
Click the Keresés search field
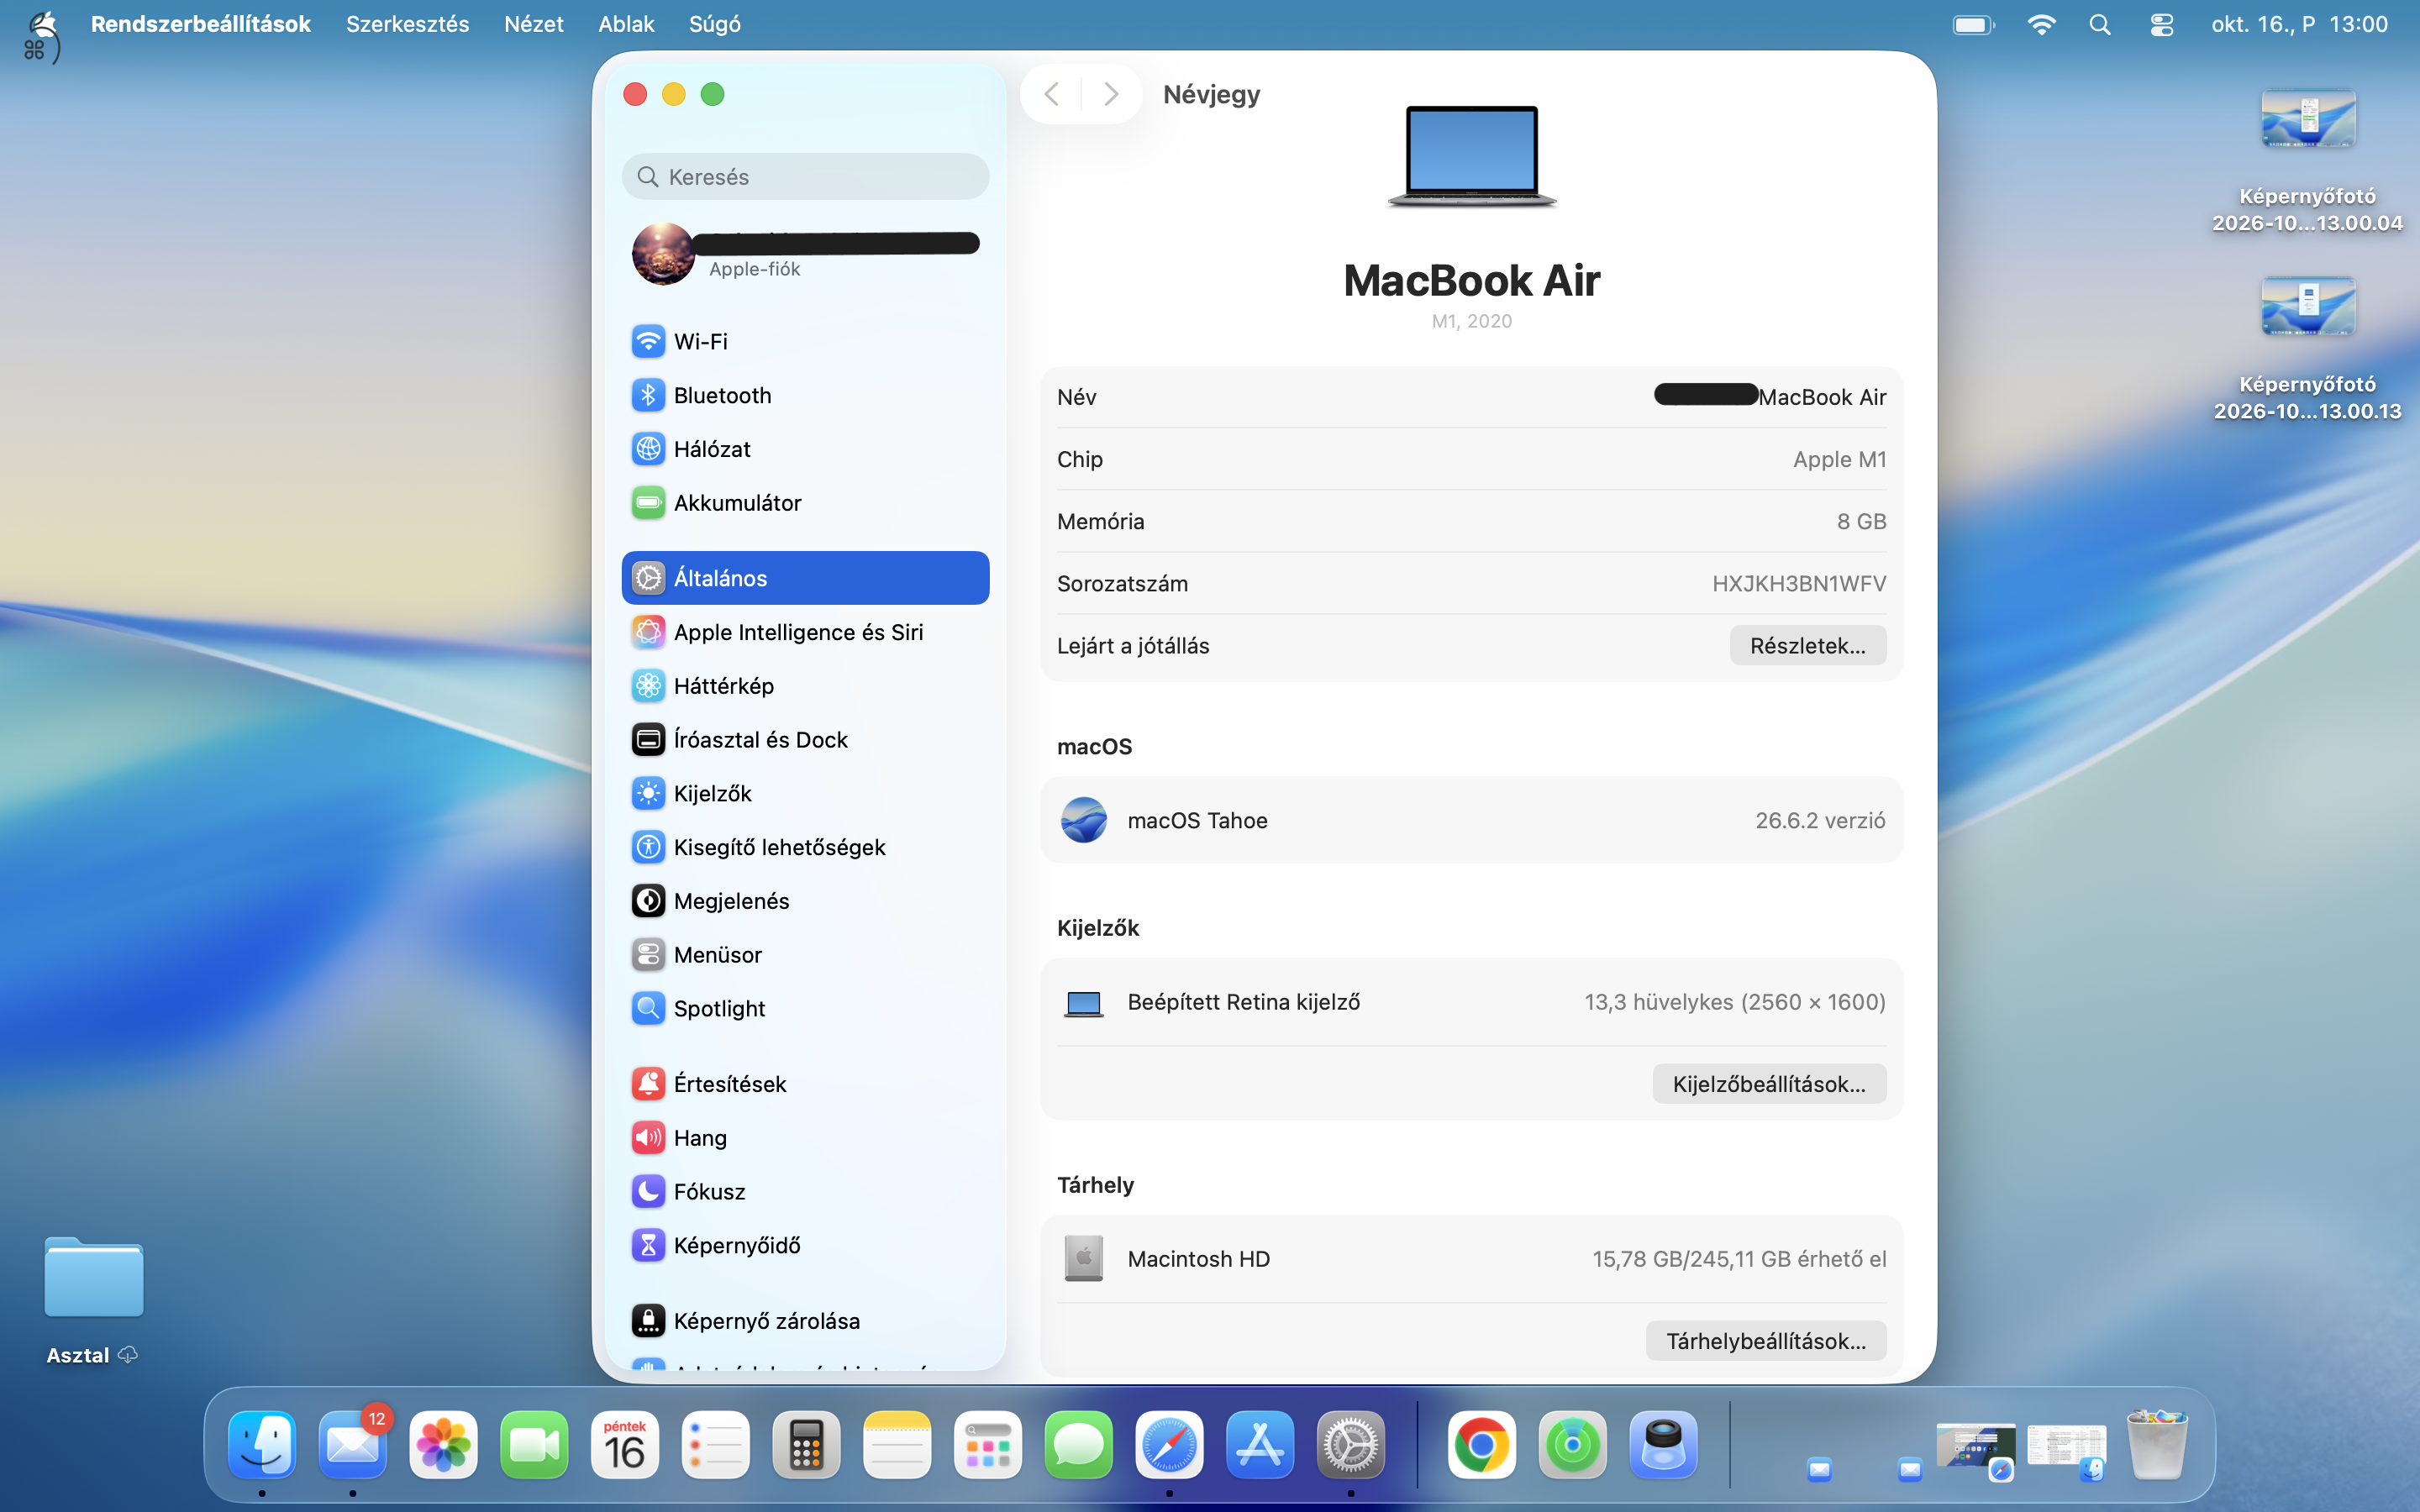click(805, 177)
